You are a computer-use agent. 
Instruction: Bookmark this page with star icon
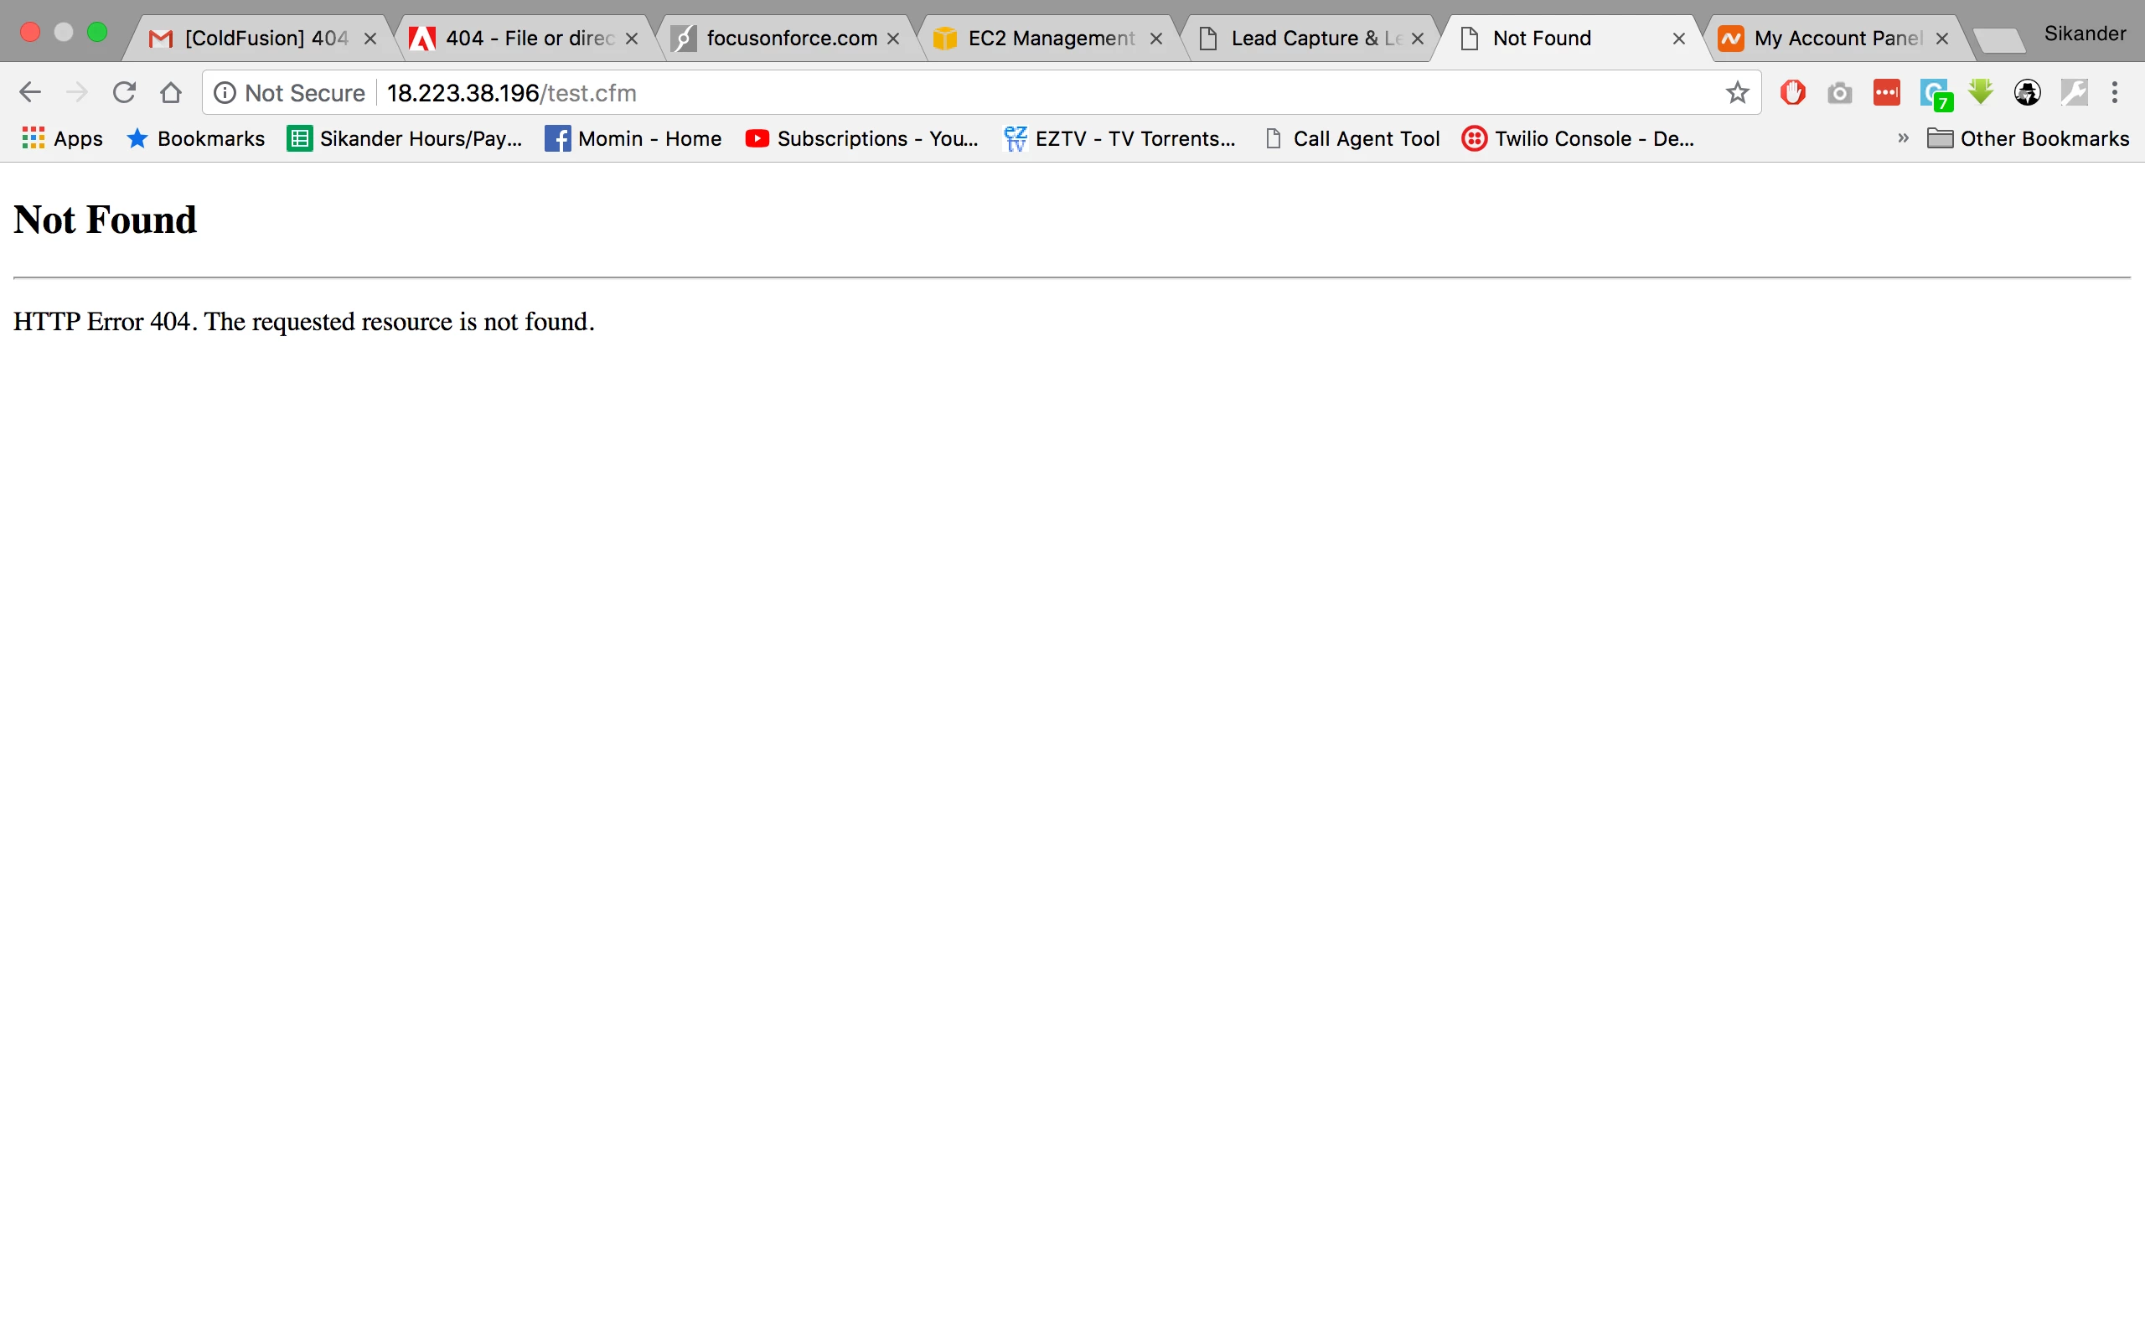[x=1736, y=92]
